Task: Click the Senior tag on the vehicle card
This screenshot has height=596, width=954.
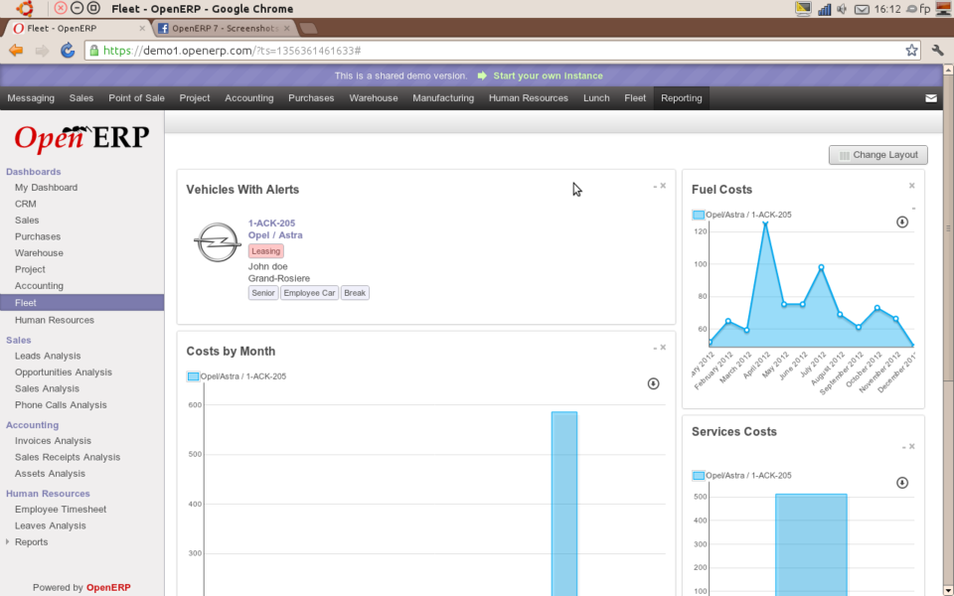Action: coord(262,292)
